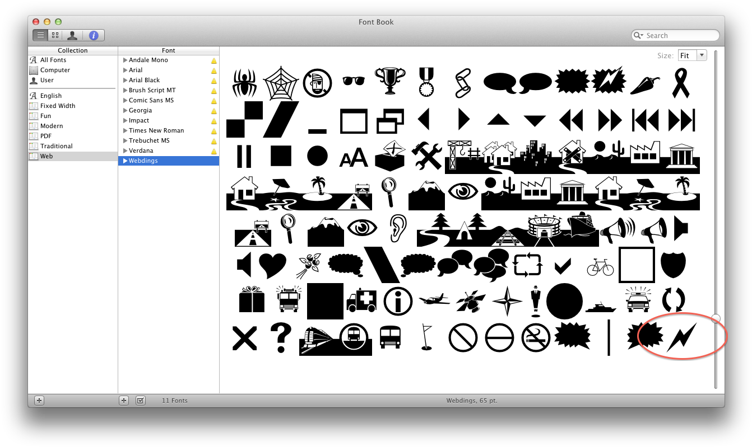This screenshot has height=447, width=752.
Task: Select Comic Sans MS in font list
Action: [x=151, y=100]
